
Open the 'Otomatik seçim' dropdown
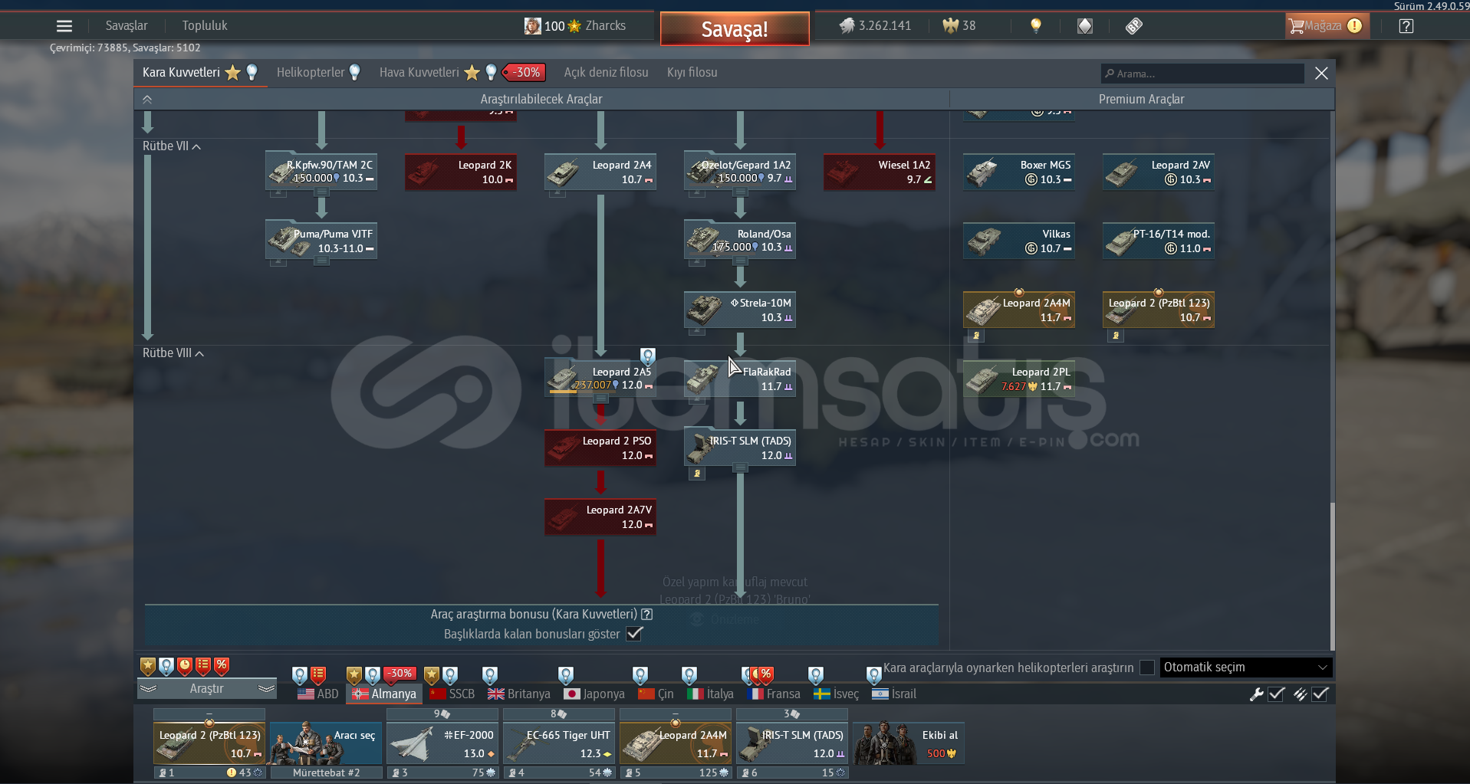pos(1245,668)
